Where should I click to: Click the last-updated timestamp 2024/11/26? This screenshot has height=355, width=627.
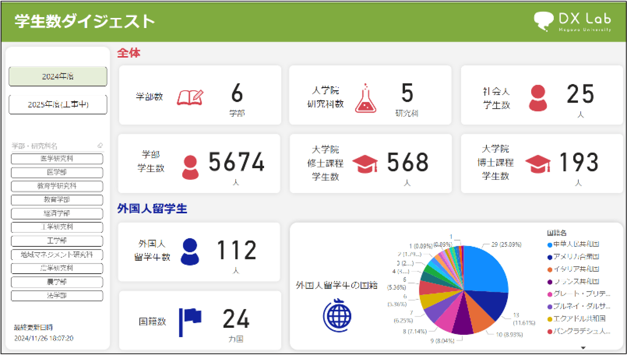click(44, 338)
